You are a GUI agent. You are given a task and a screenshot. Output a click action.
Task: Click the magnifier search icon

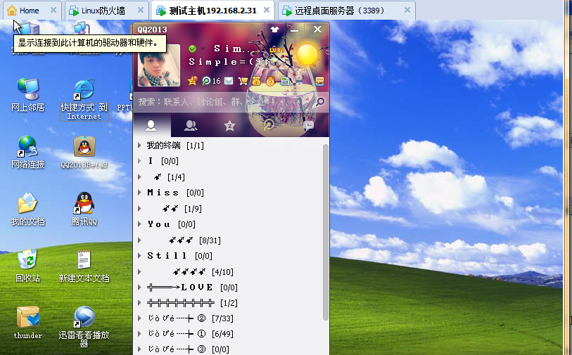pos(320,102)
